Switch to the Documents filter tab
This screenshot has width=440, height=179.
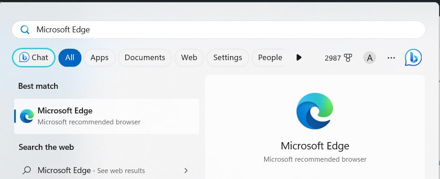[145, 57]
